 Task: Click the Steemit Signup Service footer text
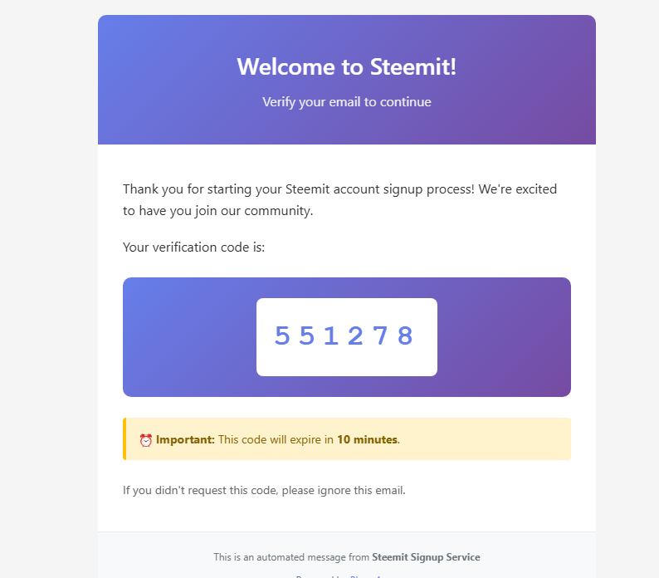[x=426, y=557]
